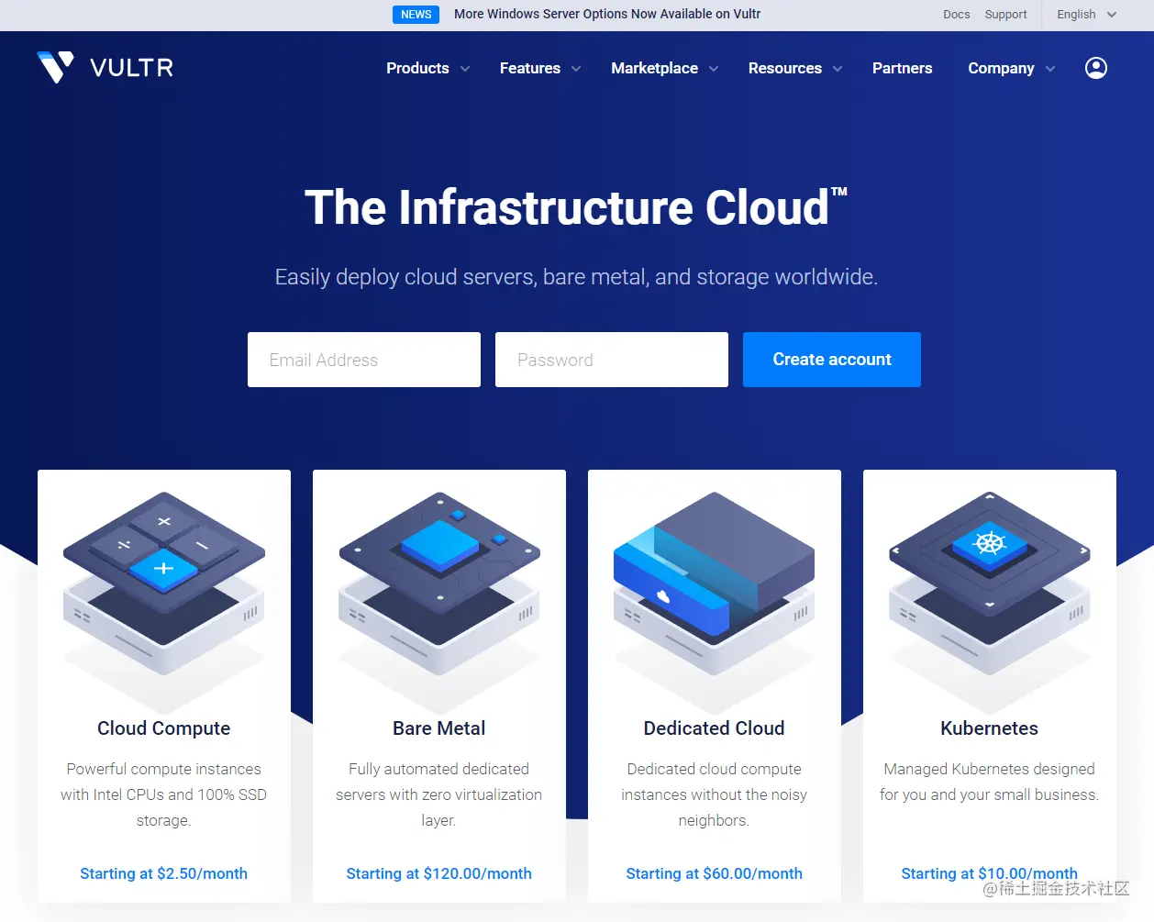The height and width of the screenshot is (922, 1154).
Task: Open the Marketplace menu item
Action: (654, 68)
